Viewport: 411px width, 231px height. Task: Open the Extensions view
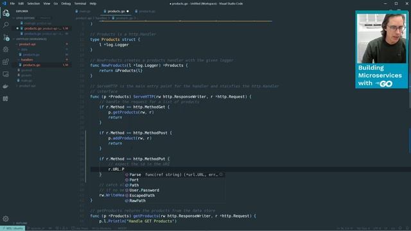tap(6, 62)
